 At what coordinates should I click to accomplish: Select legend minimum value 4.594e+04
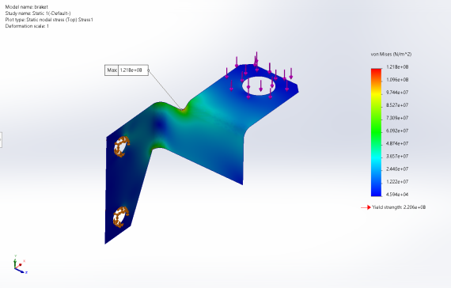click(397, 195)
